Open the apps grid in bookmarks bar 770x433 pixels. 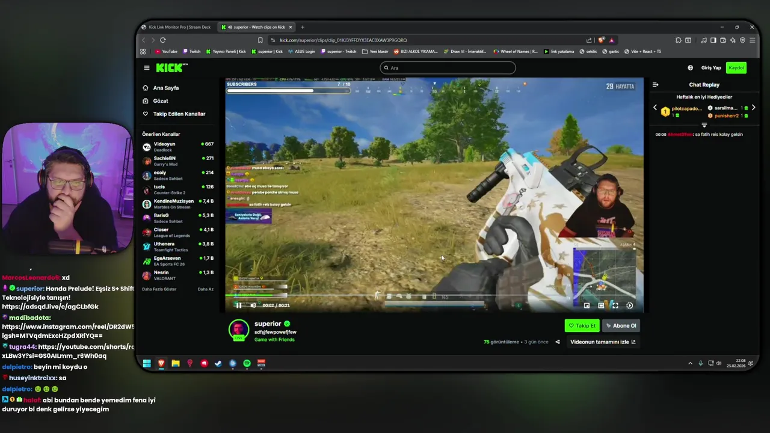click(x=143, y=52)
